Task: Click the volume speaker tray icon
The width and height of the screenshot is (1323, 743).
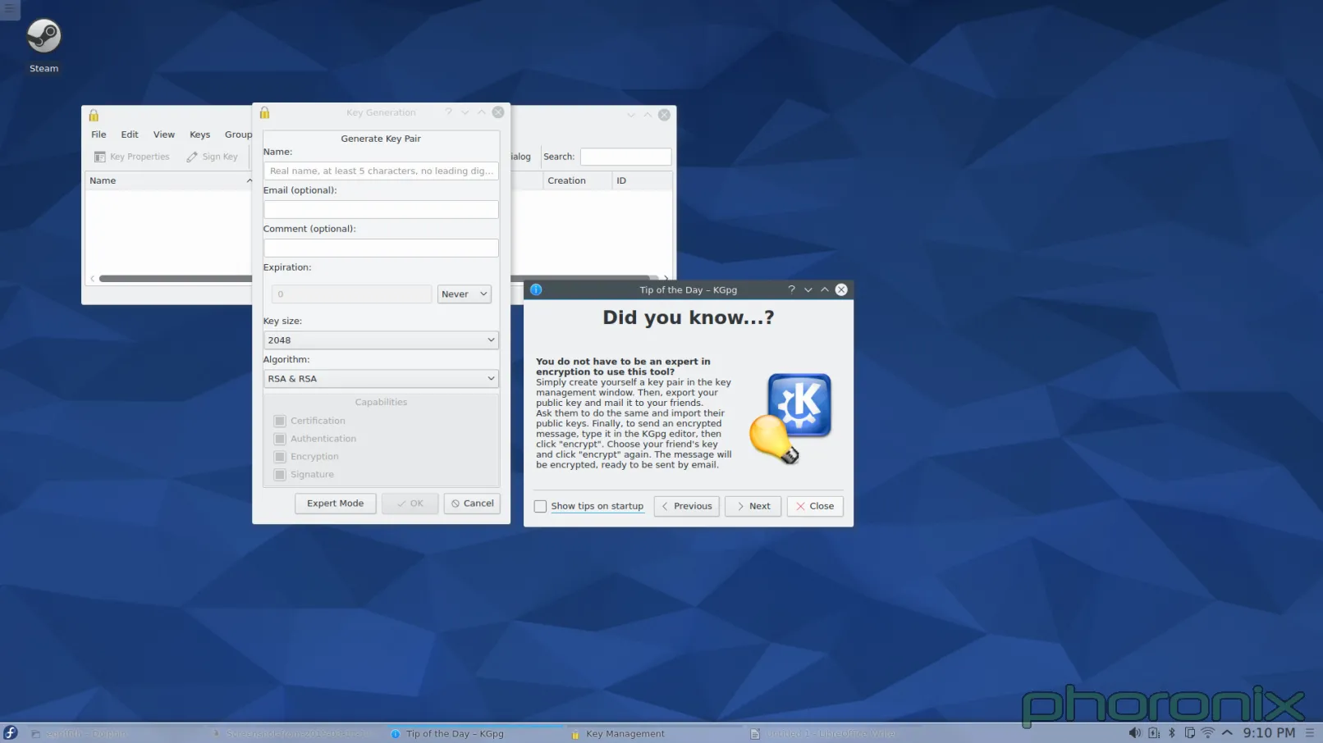Action: (1134, 733)
